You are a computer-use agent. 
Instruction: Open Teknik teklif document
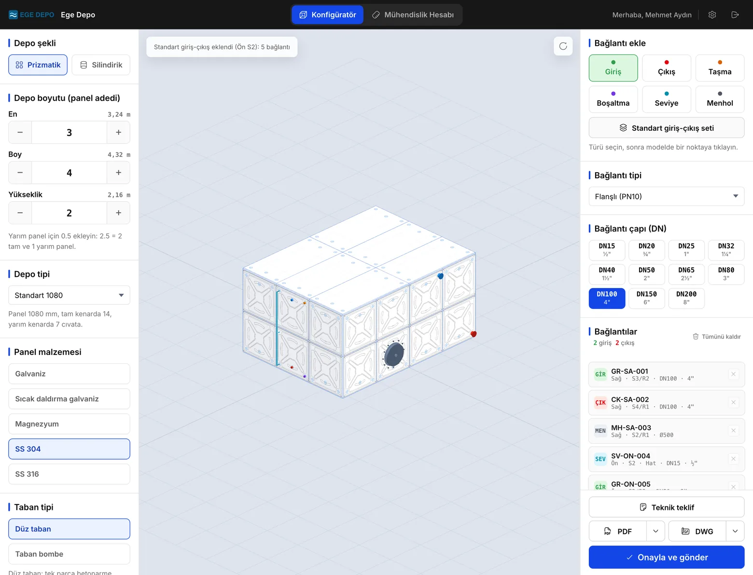(x=667, y=507)
